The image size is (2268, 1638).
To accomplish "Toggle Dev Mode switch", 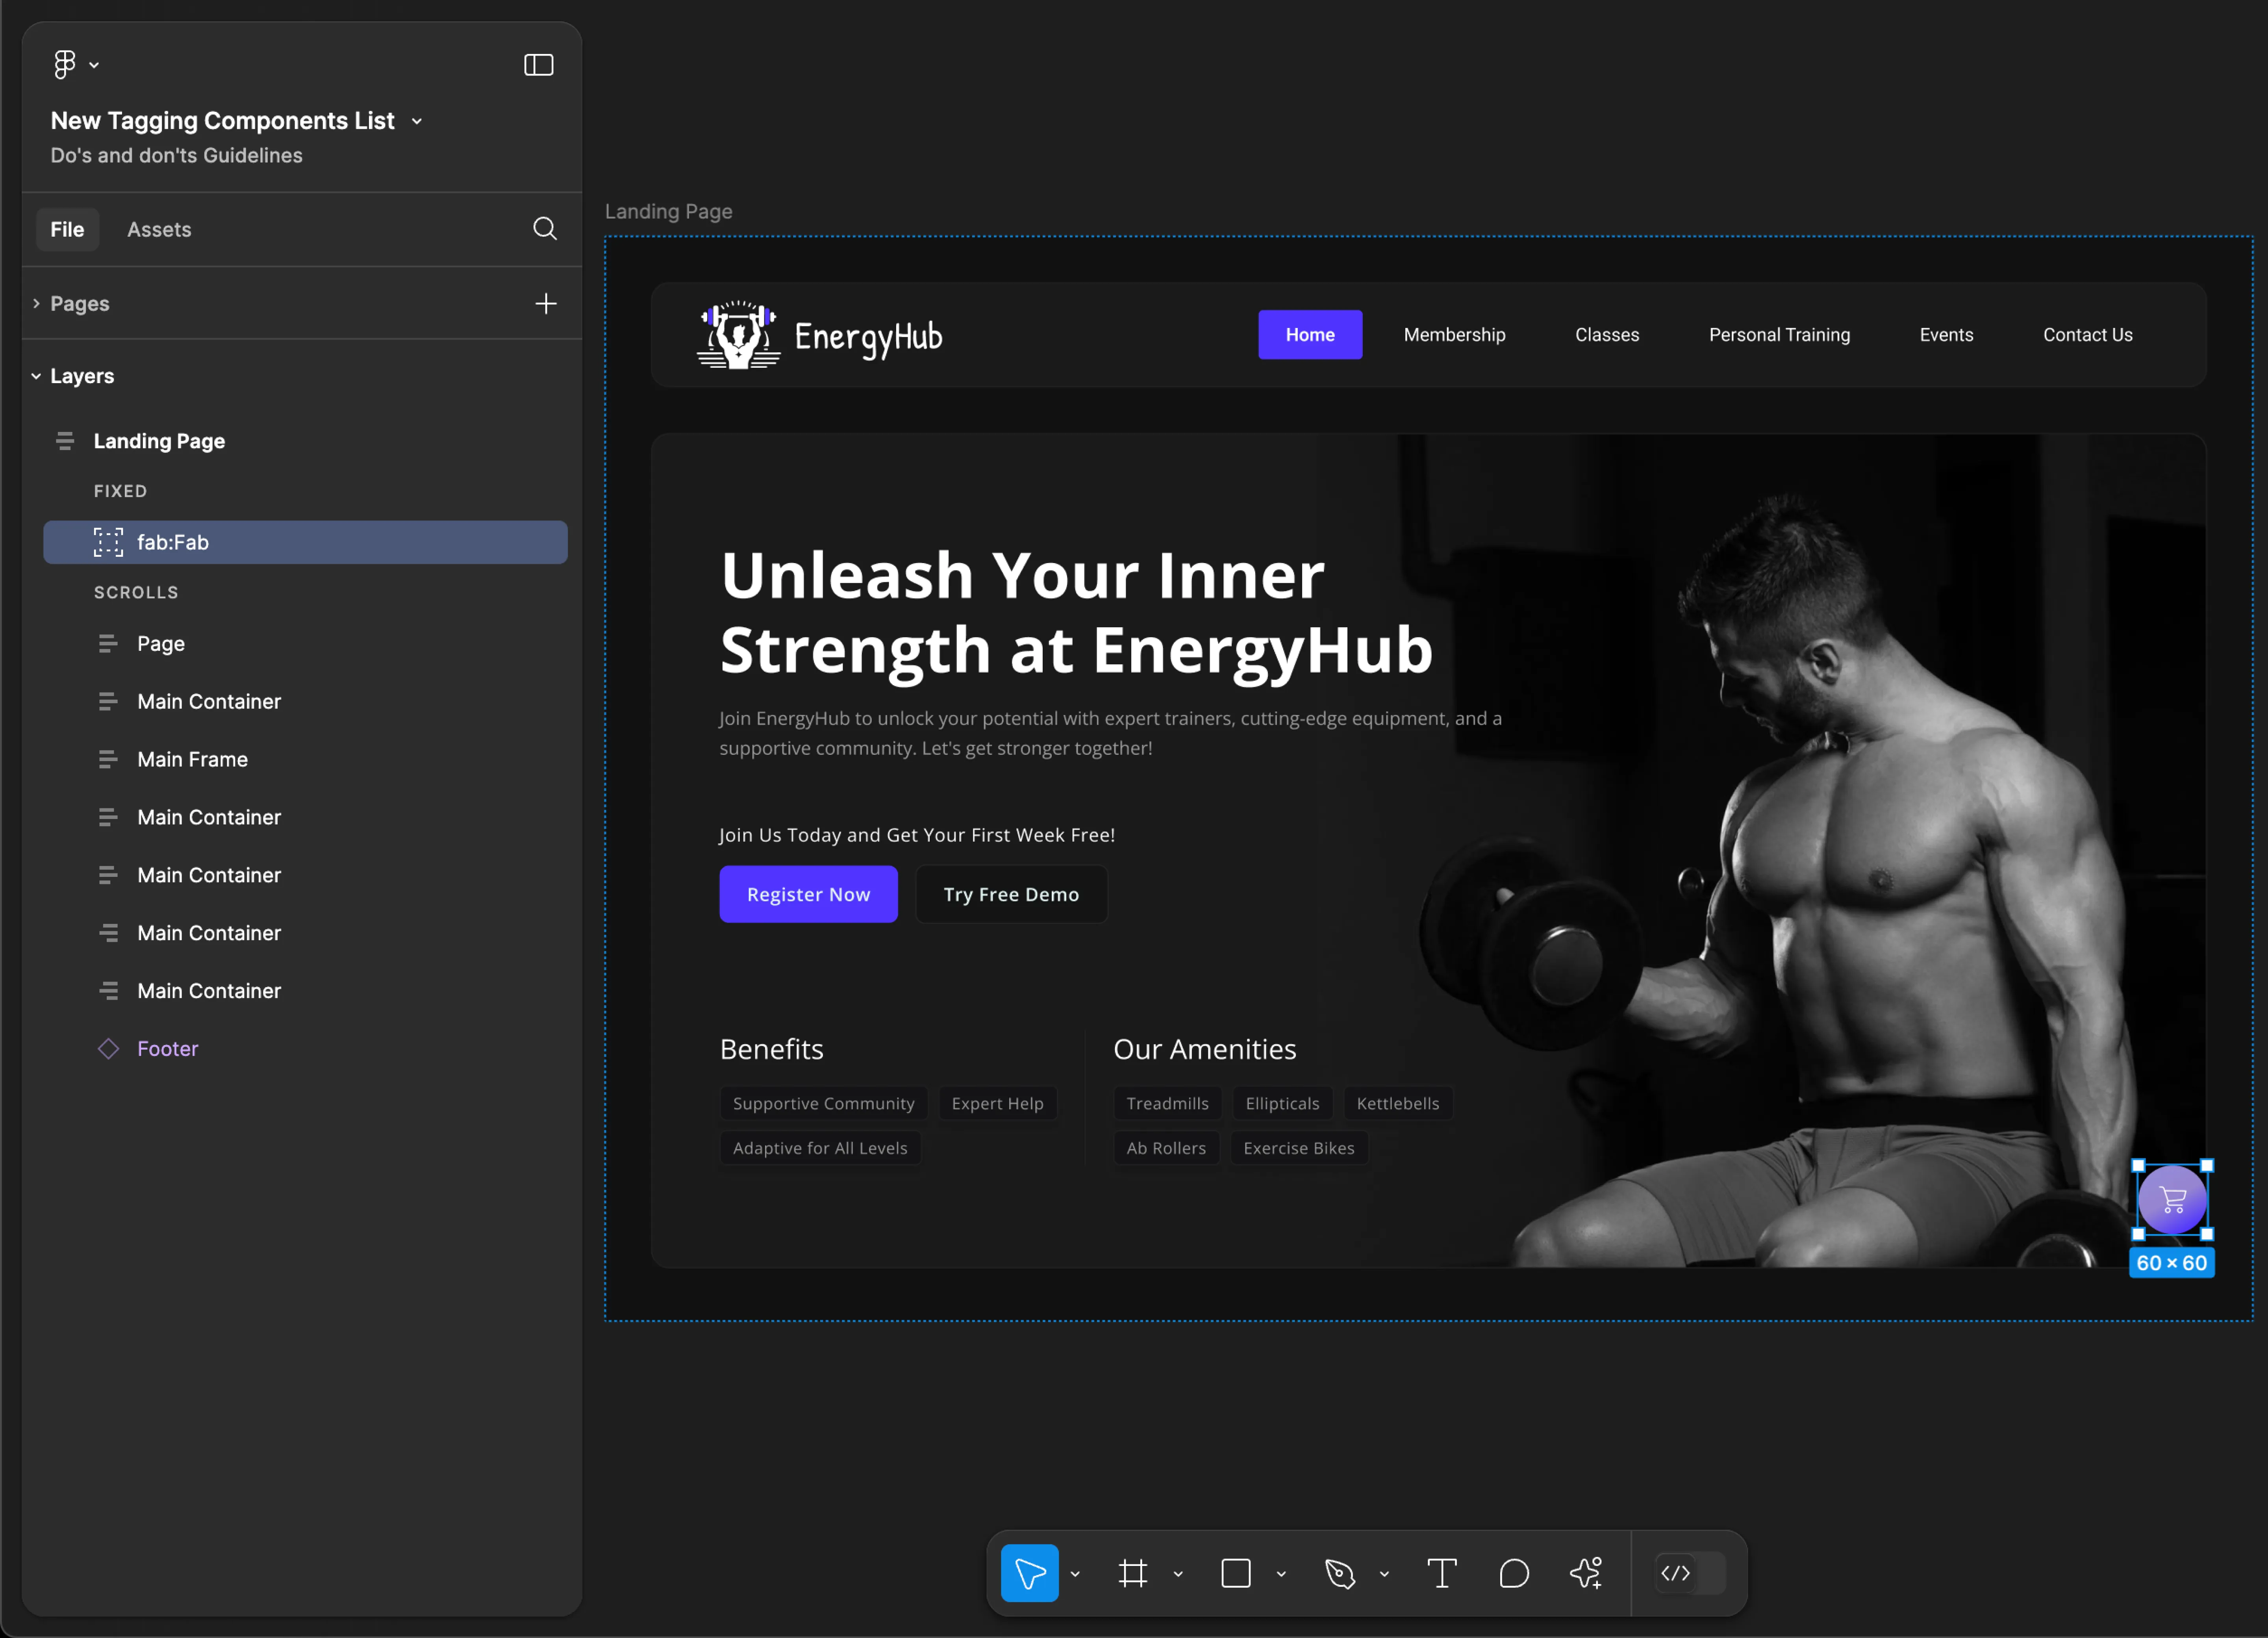I will (x=1690, y=1574).
